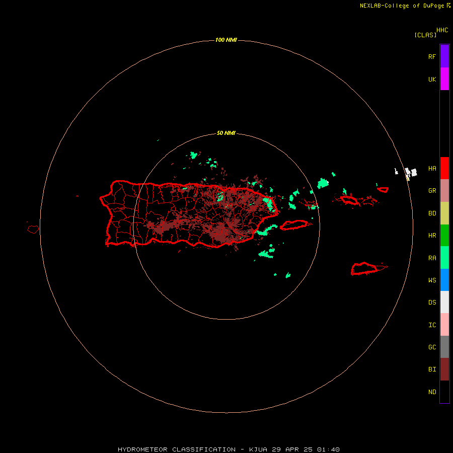Click the purple RF legend color swatch
This screenshot has height=453, width=453.
tap(444, 56)
